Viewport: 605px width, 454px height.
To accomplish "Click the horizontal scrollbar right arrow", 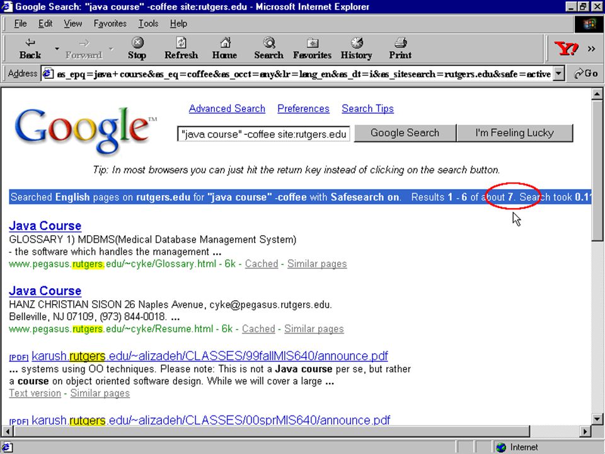I will point(585,431).
